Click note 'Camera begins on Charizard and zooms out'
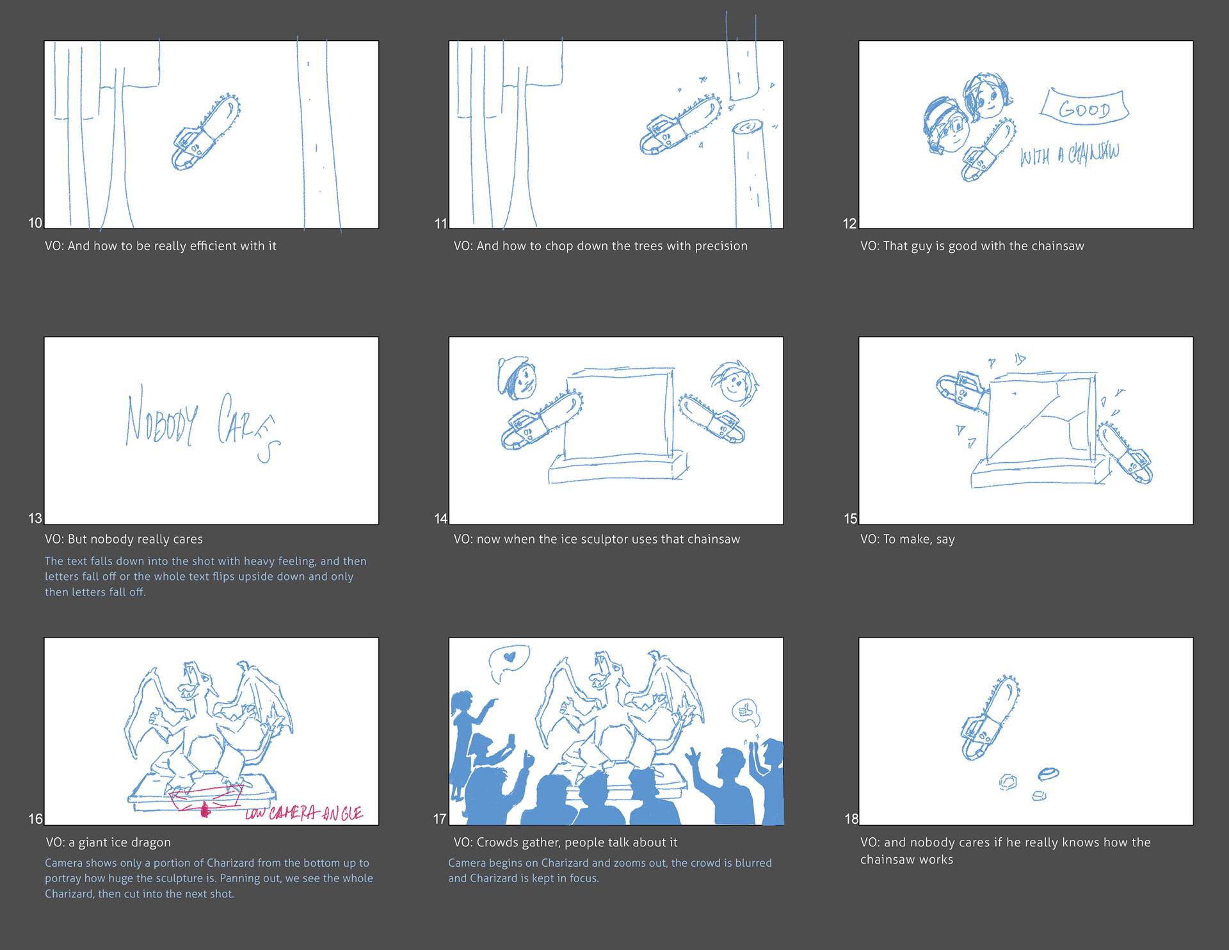 pyautogui.click(x=610, y=871)
